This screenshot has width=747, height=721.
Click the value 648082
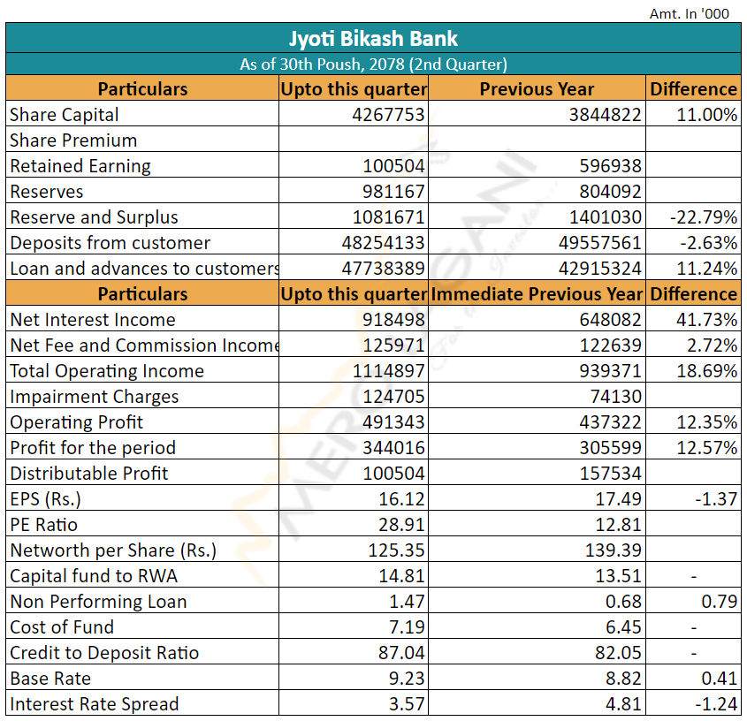pyautogui.click(x=610, y=320)
